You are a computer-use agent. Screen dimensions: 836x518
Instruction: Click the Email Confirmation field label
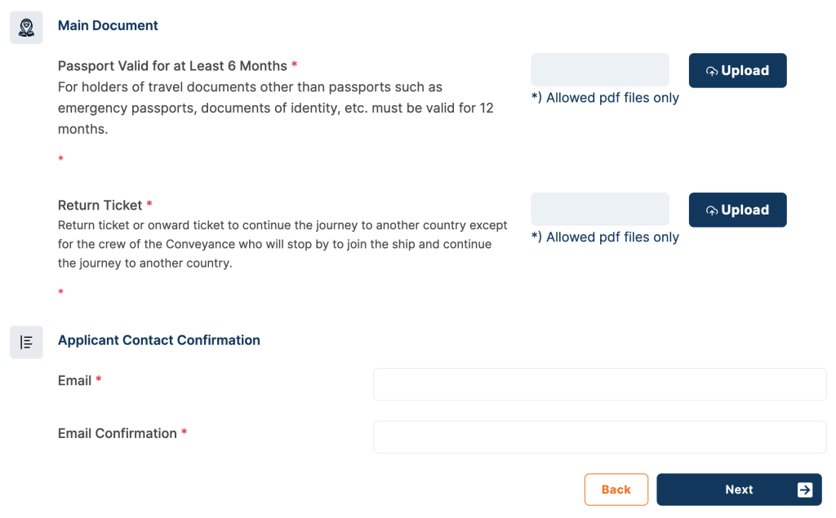click(x=117, y=434)
